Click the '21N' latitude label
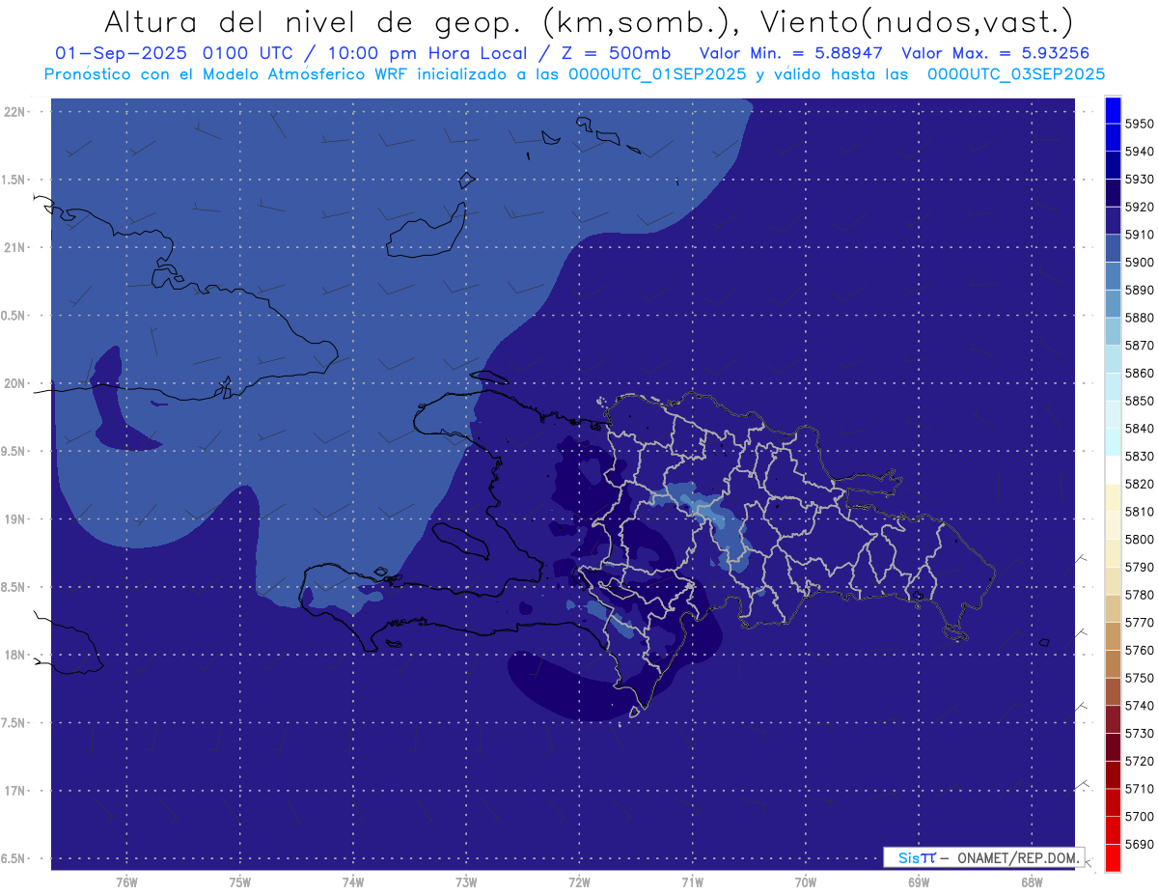Screen dimensions: 1158x895 pyautogui.click(x=15, y=248)
